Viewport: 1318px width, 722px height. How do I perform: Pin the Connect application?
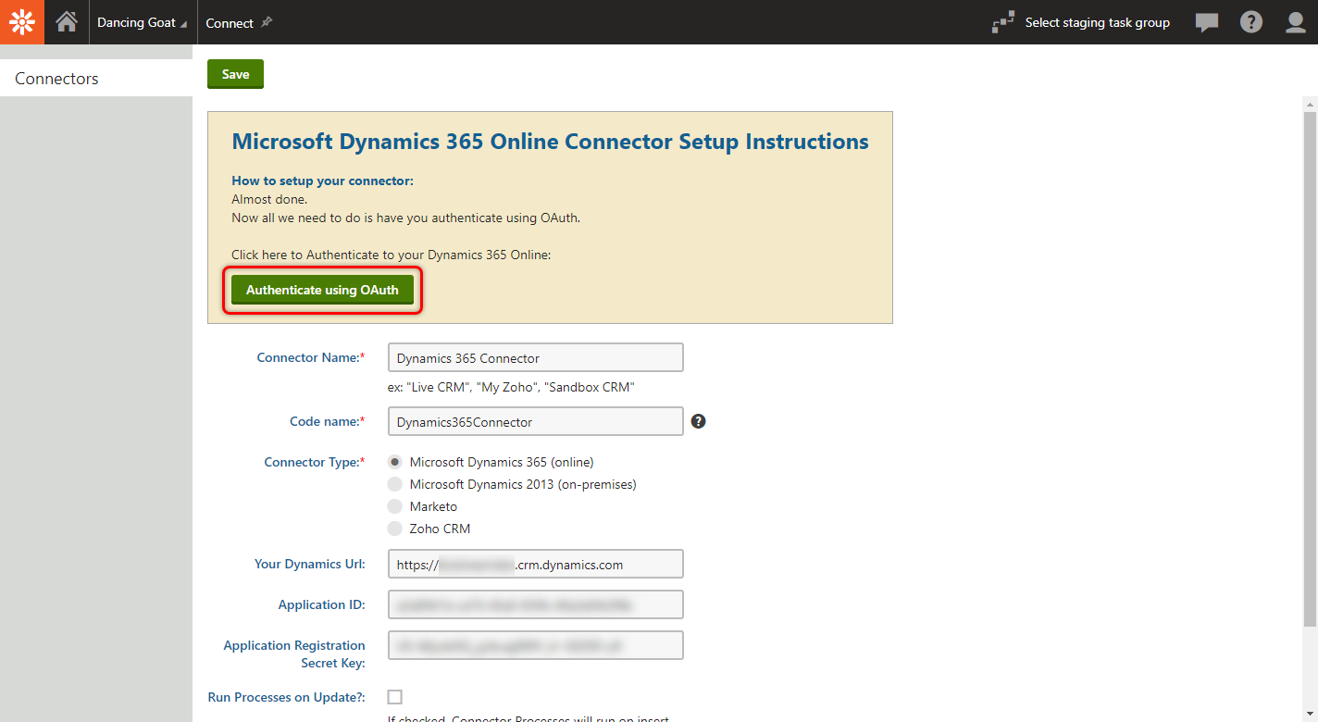pyautogui.click(x=267, y=22)
